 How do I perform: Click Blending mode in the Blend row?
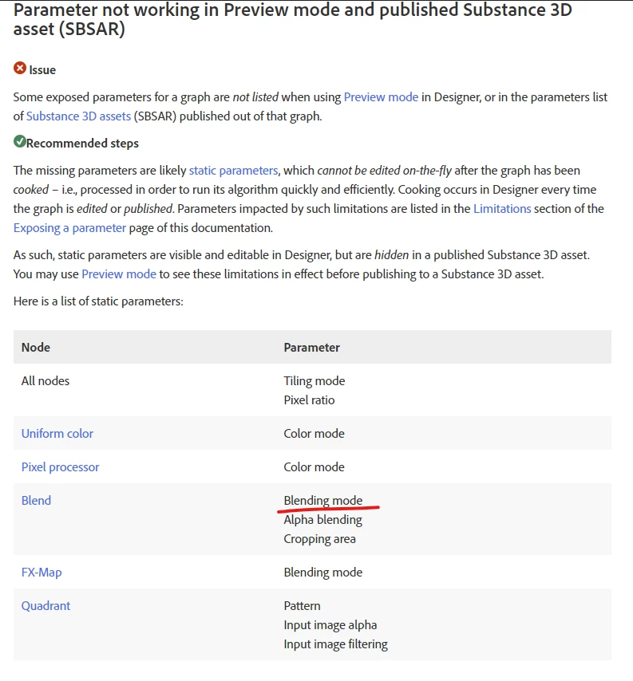tap(323, 500)
